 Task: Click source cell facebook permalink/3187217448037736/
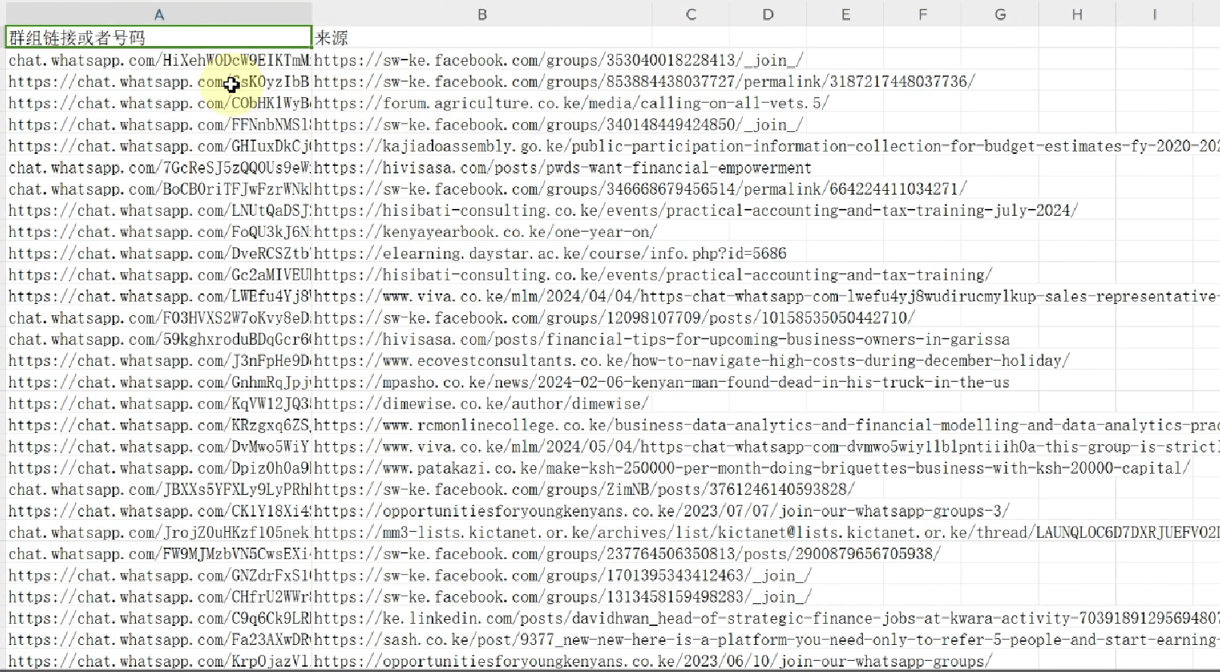click(482, 81)
